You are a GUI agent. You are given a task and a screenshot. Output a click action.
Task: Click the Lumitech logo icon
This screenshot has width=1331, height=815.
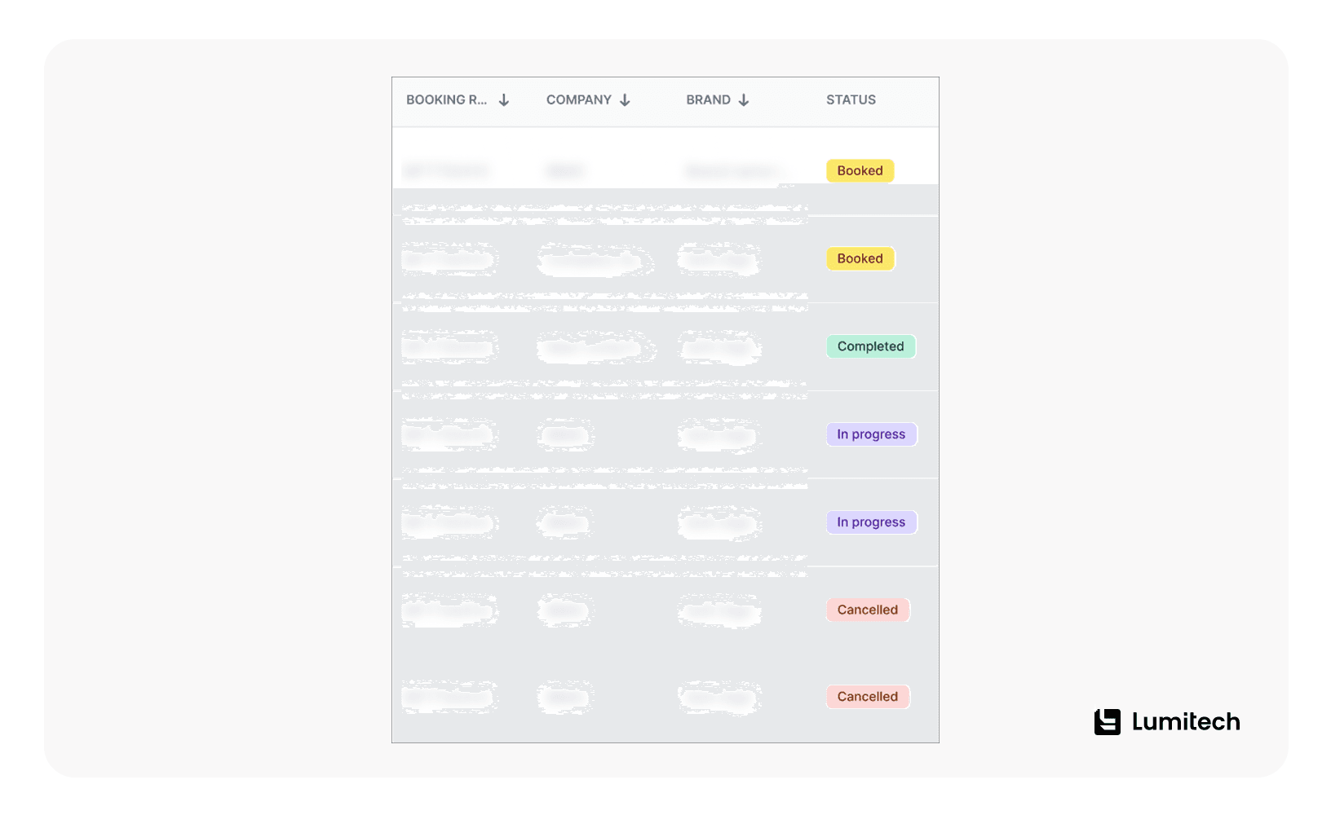point(1107,722)
